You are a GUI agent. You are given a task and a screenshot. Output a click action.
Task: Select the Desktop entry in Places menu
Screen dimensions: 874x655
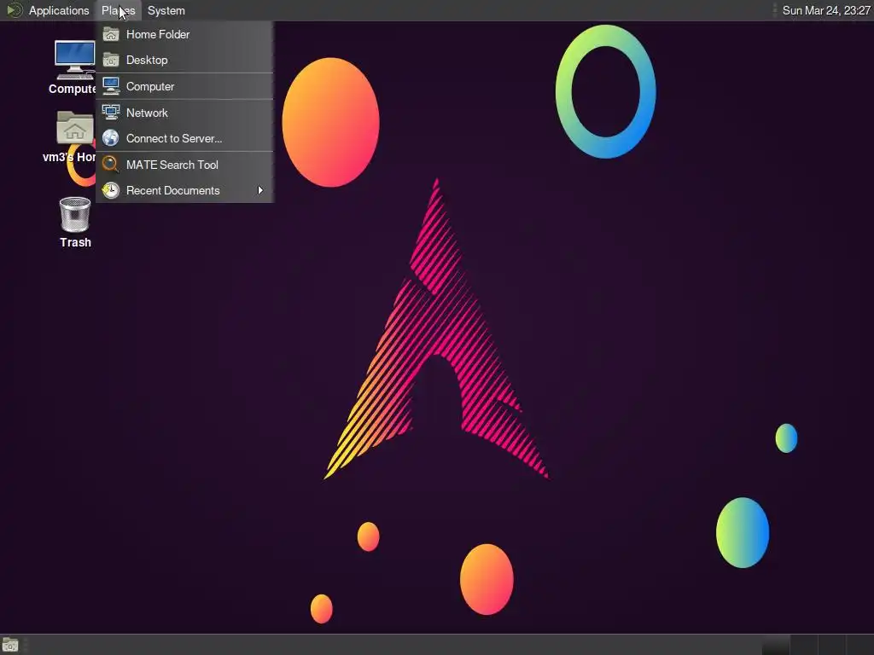click(x=184, y=61)
